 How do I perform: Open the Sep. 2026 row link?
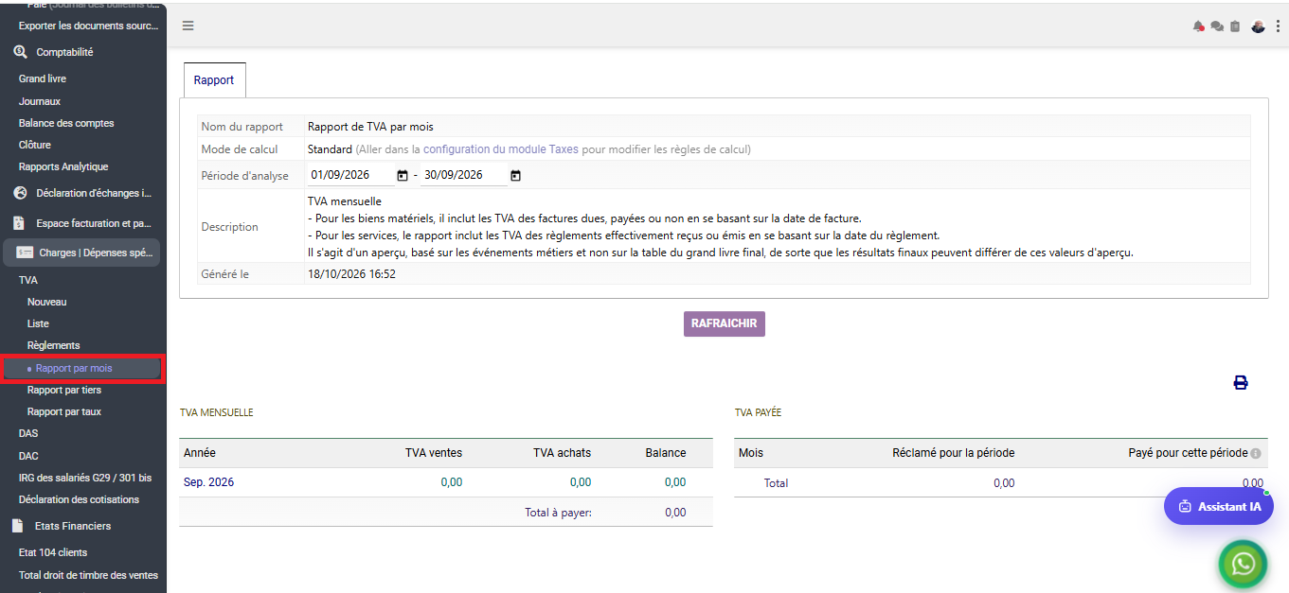coord(208,482)
